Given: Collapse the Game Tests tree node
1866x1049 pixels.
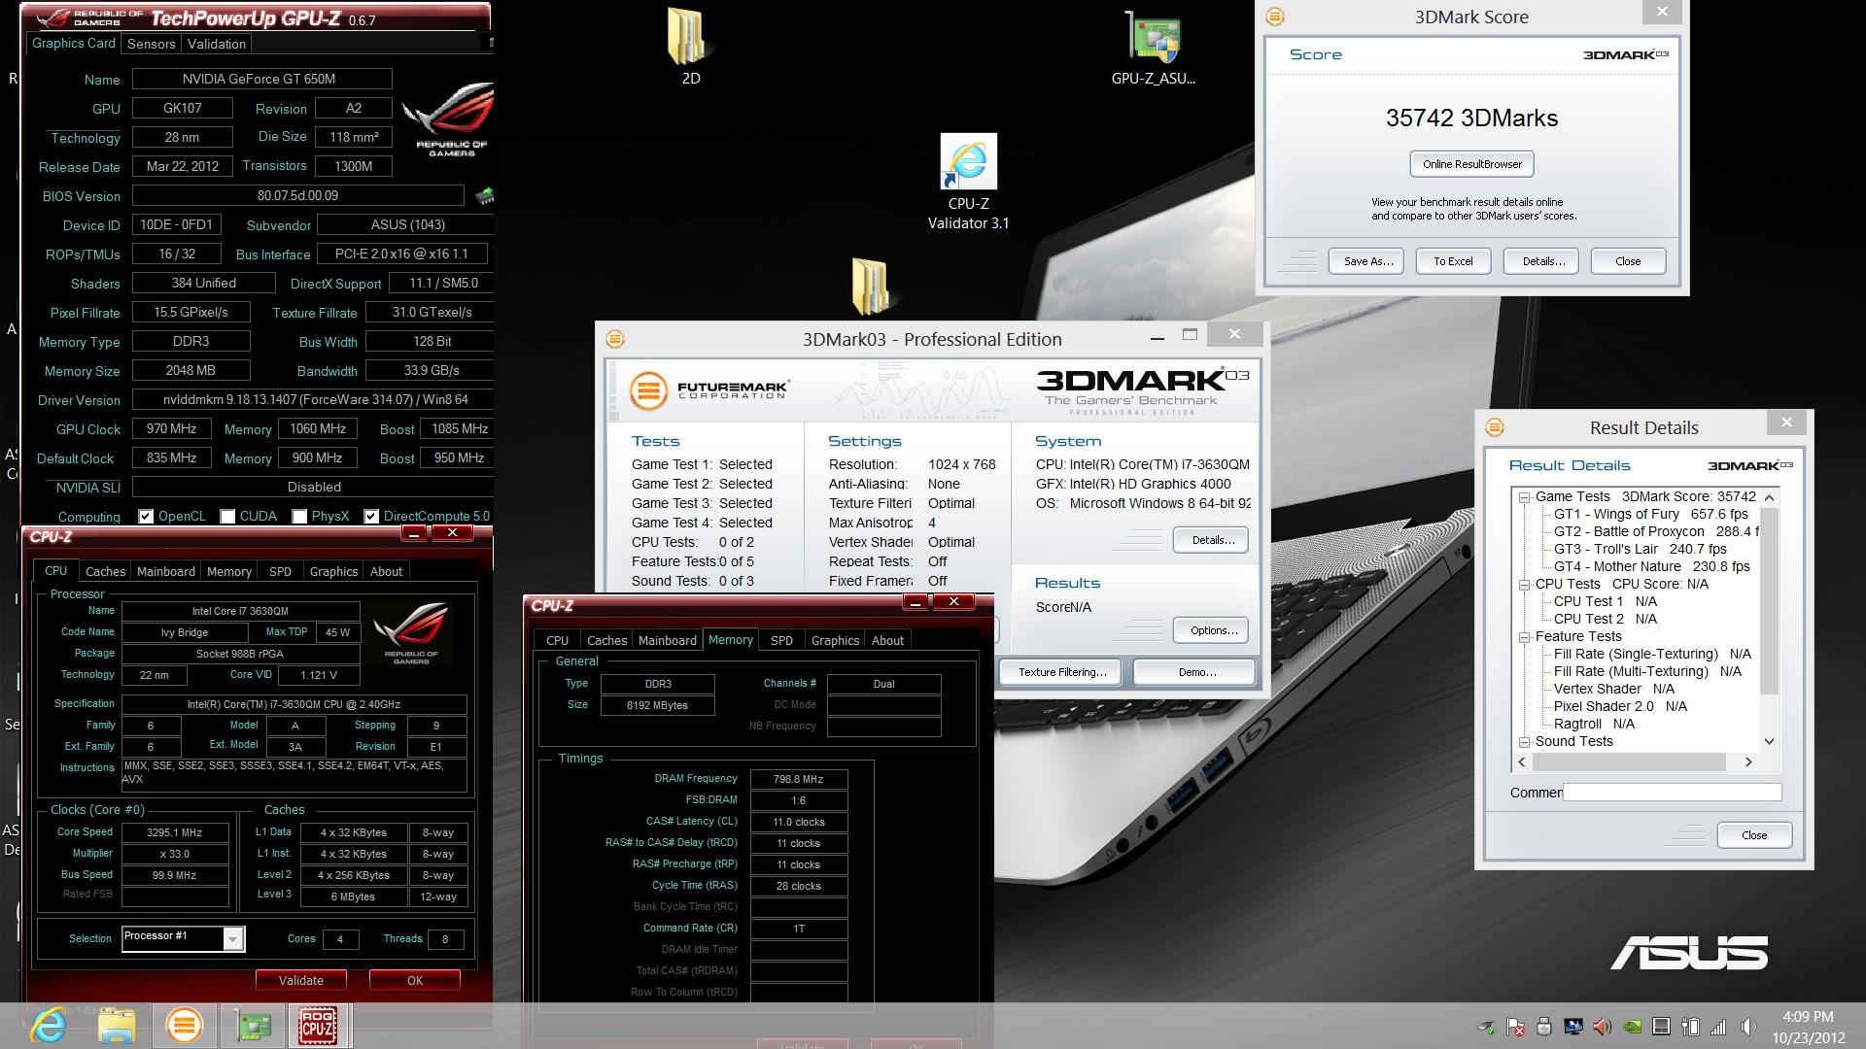Looking at the screenshot, I should (x=1524, y=496).
